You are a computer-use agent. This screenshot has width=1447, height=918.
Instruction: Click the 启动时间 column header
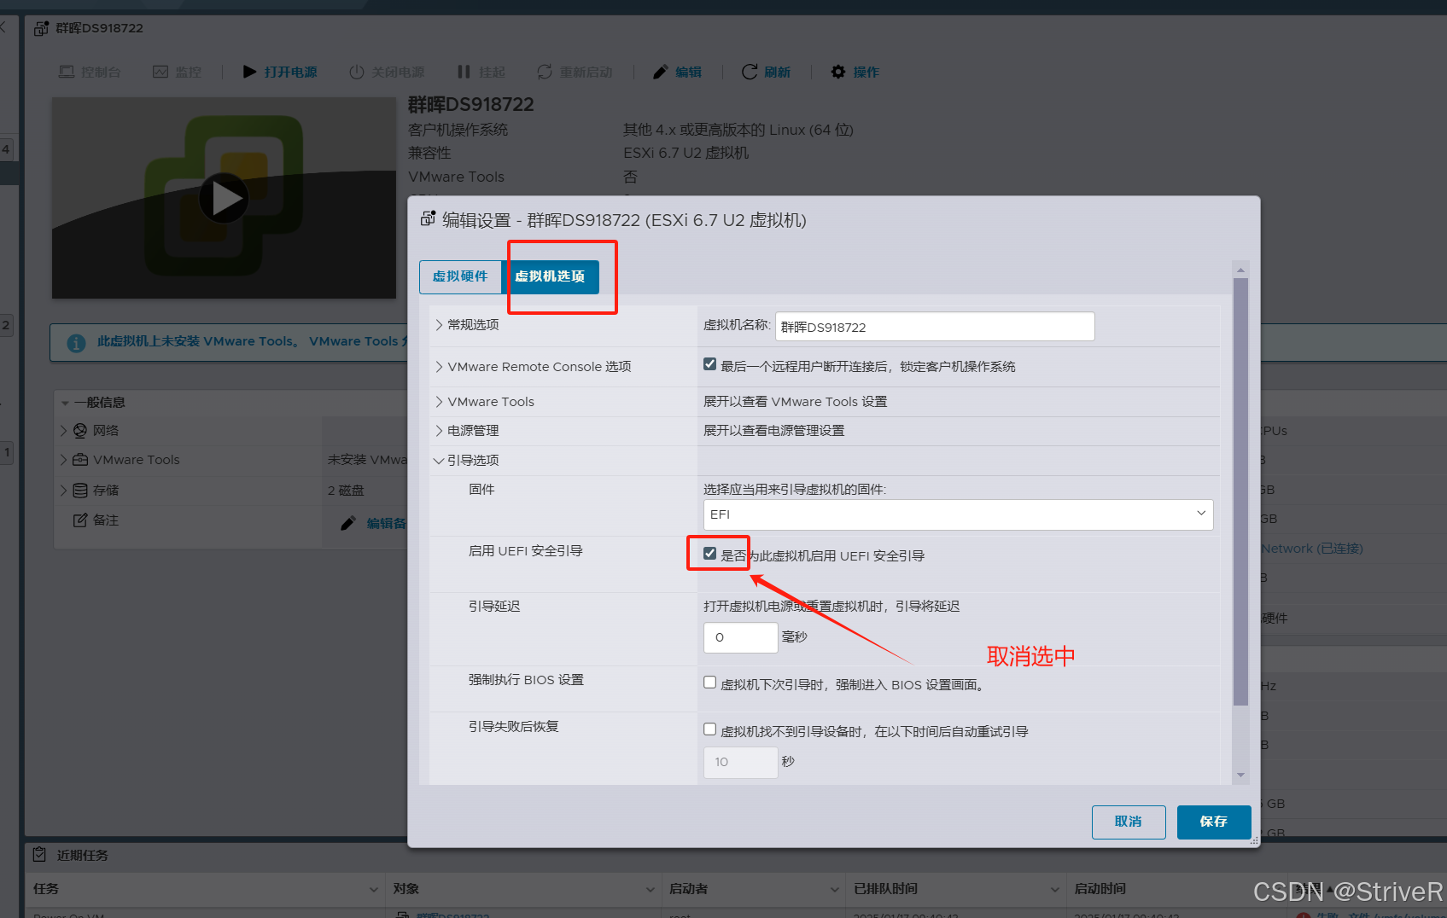point(1100,889)
